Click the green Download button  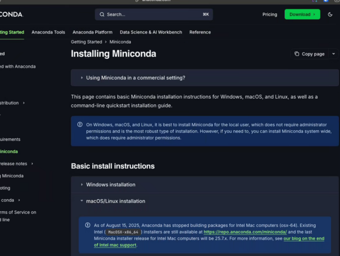click(x=302, y=14)
